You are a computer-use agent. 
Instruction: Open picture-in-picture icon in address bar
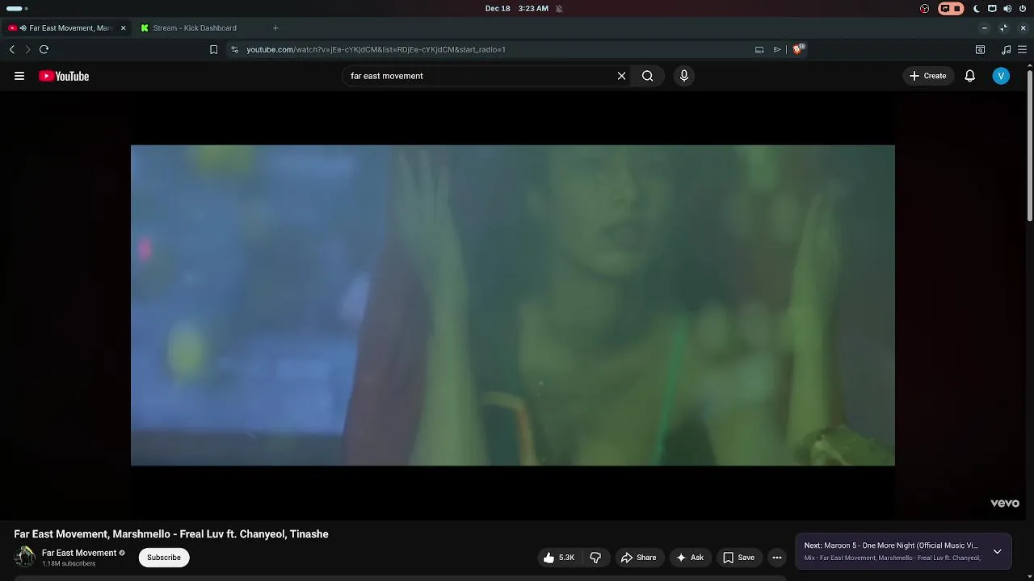click(x=759, y=49)
